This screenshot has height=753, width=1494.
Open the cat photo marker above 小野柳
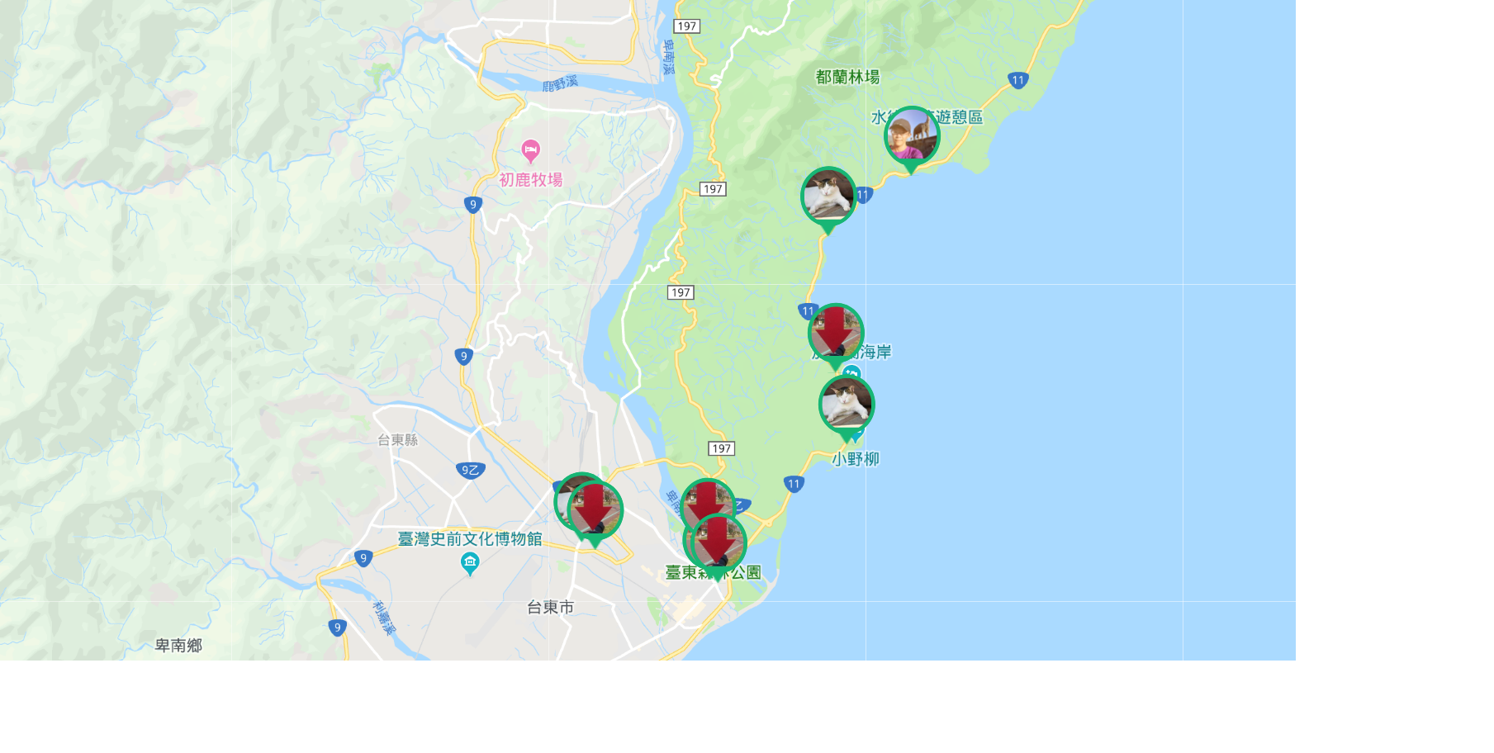[x=847, y=405]
